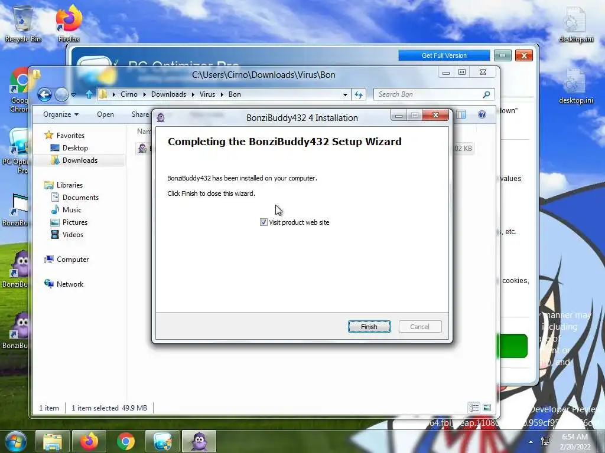Click Cirno in the address breadcrumb
605x453 pixels.
tap(129, 94)
